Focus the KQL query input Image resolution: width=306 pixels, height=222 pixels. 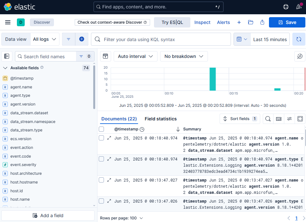click(161, 39)
